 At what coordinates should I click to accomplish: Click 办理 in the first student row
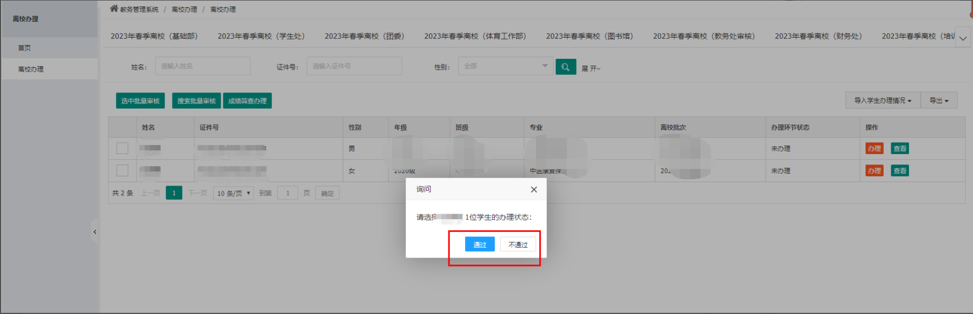click(x=874, y=148)
